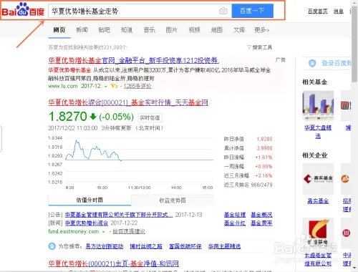The width and height of the screenshot is (358, 272).
Task: Open 搜索工具 filter options
Action: pyautogui.click(x=260, y=47)
